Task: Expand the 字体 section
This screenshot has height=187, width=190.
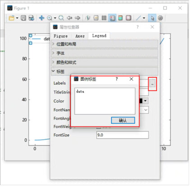Action: click(105, 53)
